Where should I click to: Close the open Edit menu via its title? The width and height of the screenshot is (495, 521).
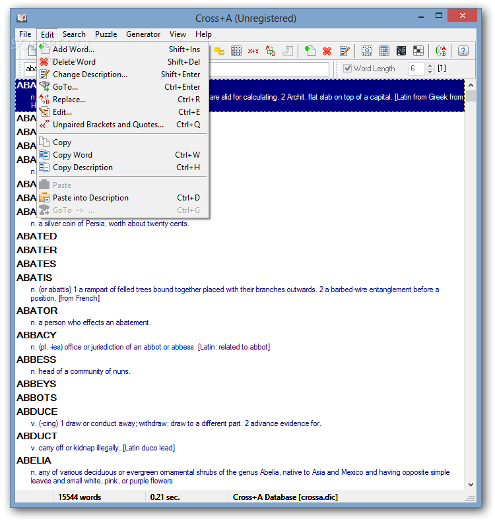pyautogui.click(x=48, y=34)
